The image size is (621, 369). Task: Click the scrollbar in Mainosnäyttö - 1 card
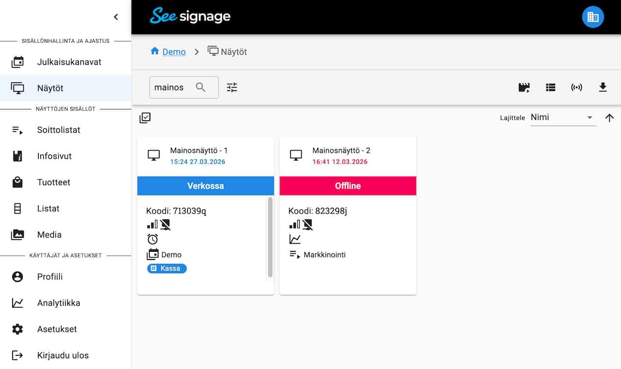[270, 237]
